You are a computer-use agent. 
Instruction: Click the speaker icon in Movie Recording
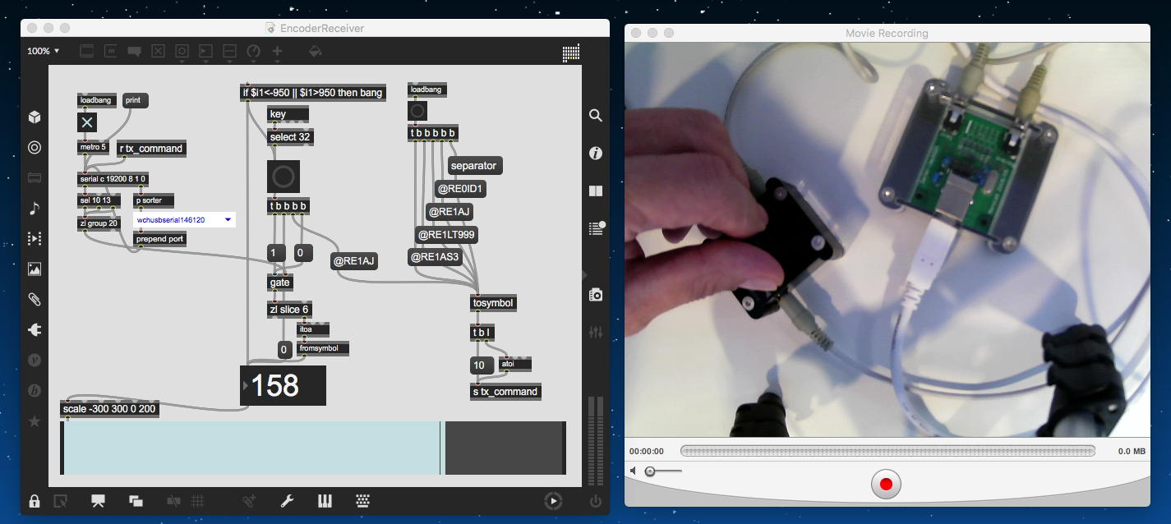click(634, 471)
